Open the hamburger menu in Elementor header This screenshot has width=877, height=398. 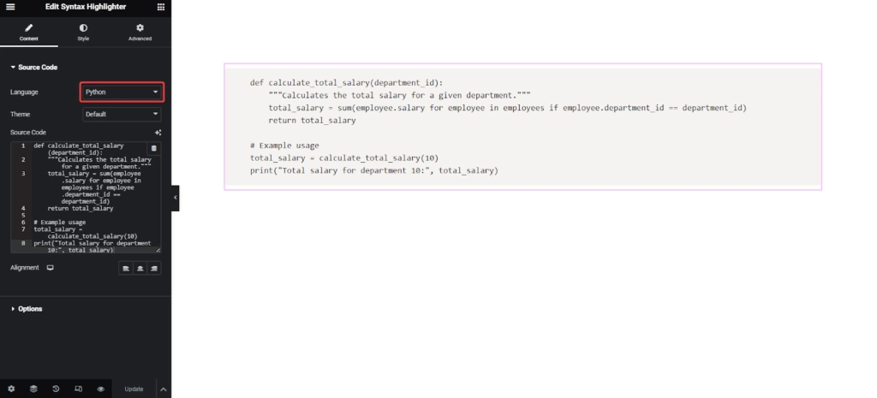tap(10, 7)
